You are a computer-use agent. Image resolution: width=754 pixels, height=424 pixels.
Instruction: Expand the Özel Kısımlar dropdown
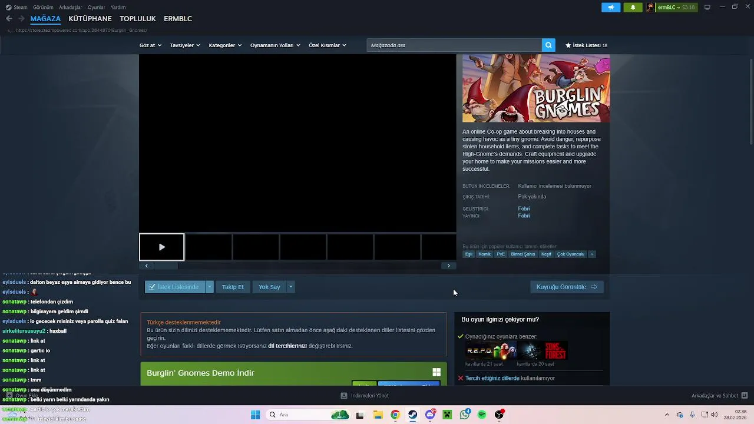[328, 45]
